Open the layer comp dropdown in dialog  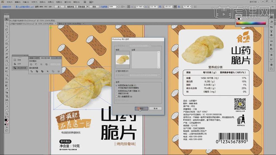[149, 46]
